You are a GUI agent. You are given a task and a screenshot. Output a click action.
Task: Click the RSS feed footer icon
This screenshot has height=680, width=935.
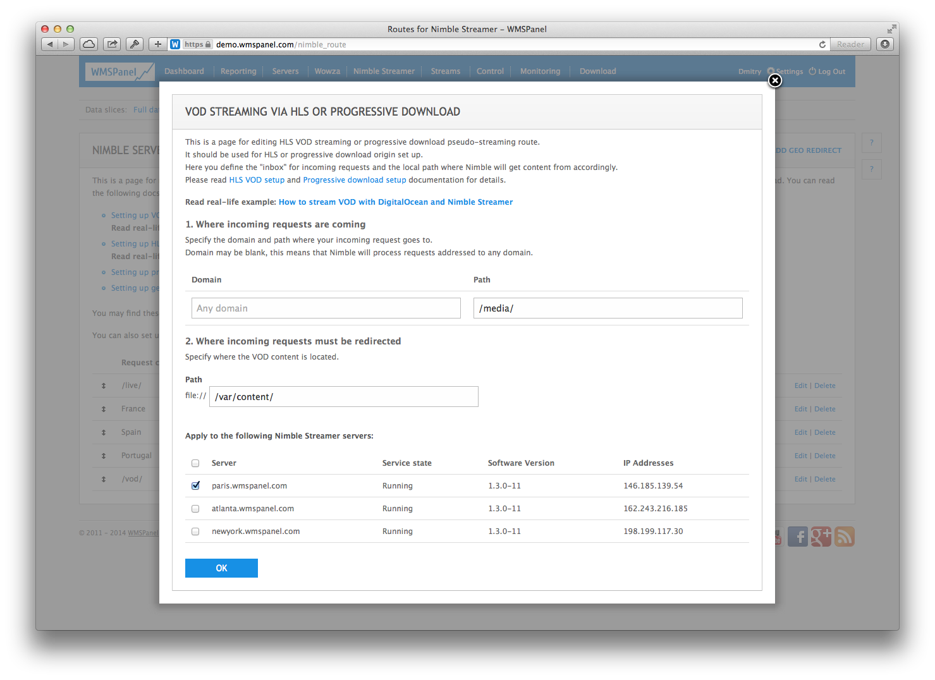(844, 537)
